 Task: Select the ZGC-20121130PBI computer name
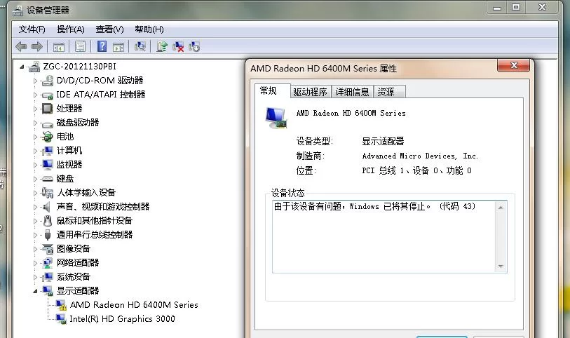[x=80, y=67]
